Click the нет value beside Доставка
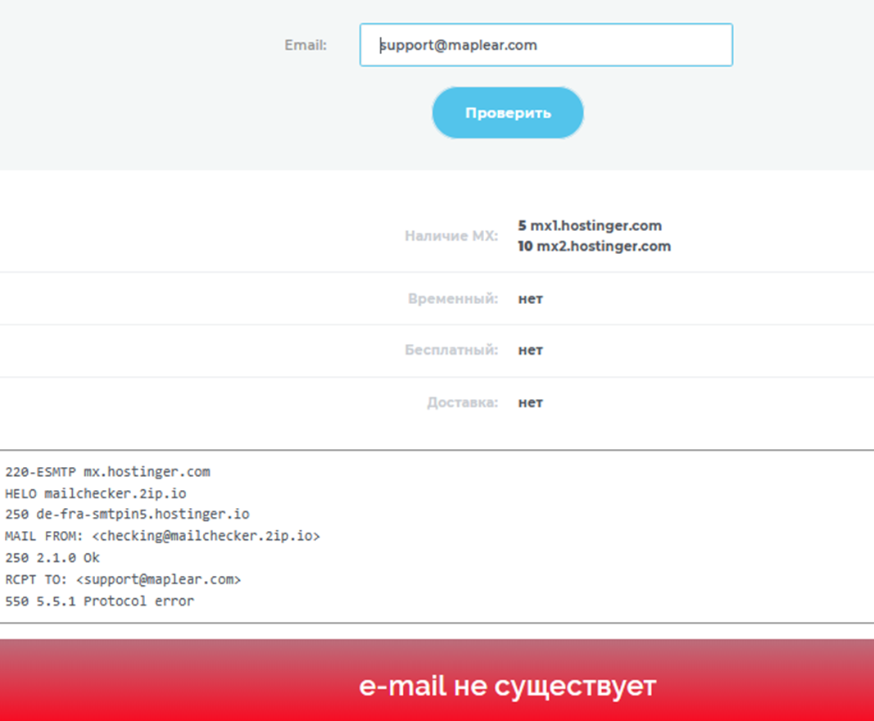This screenshot has height=721, width=874. point(530,402)
